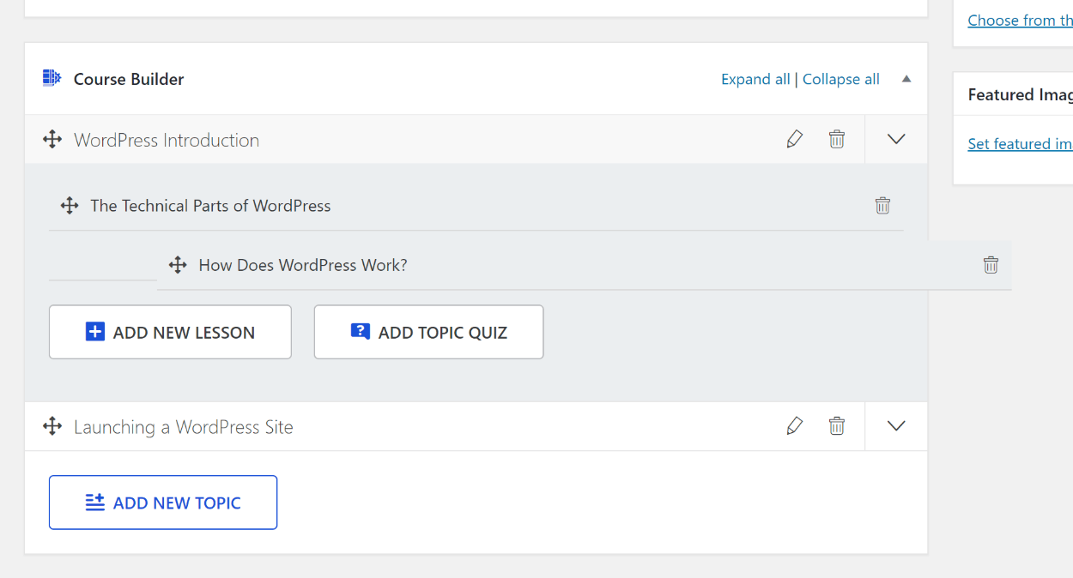
Task: Select the WordPress Introduction topic title
Action: click(x=167, y=140)
